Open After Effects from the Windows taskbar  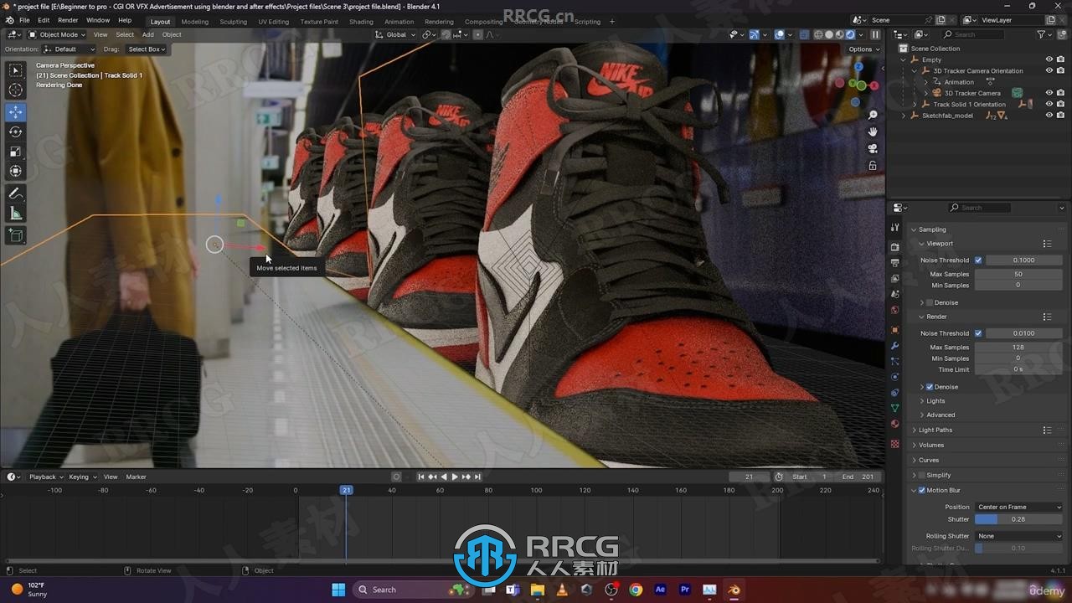(660, 590)
